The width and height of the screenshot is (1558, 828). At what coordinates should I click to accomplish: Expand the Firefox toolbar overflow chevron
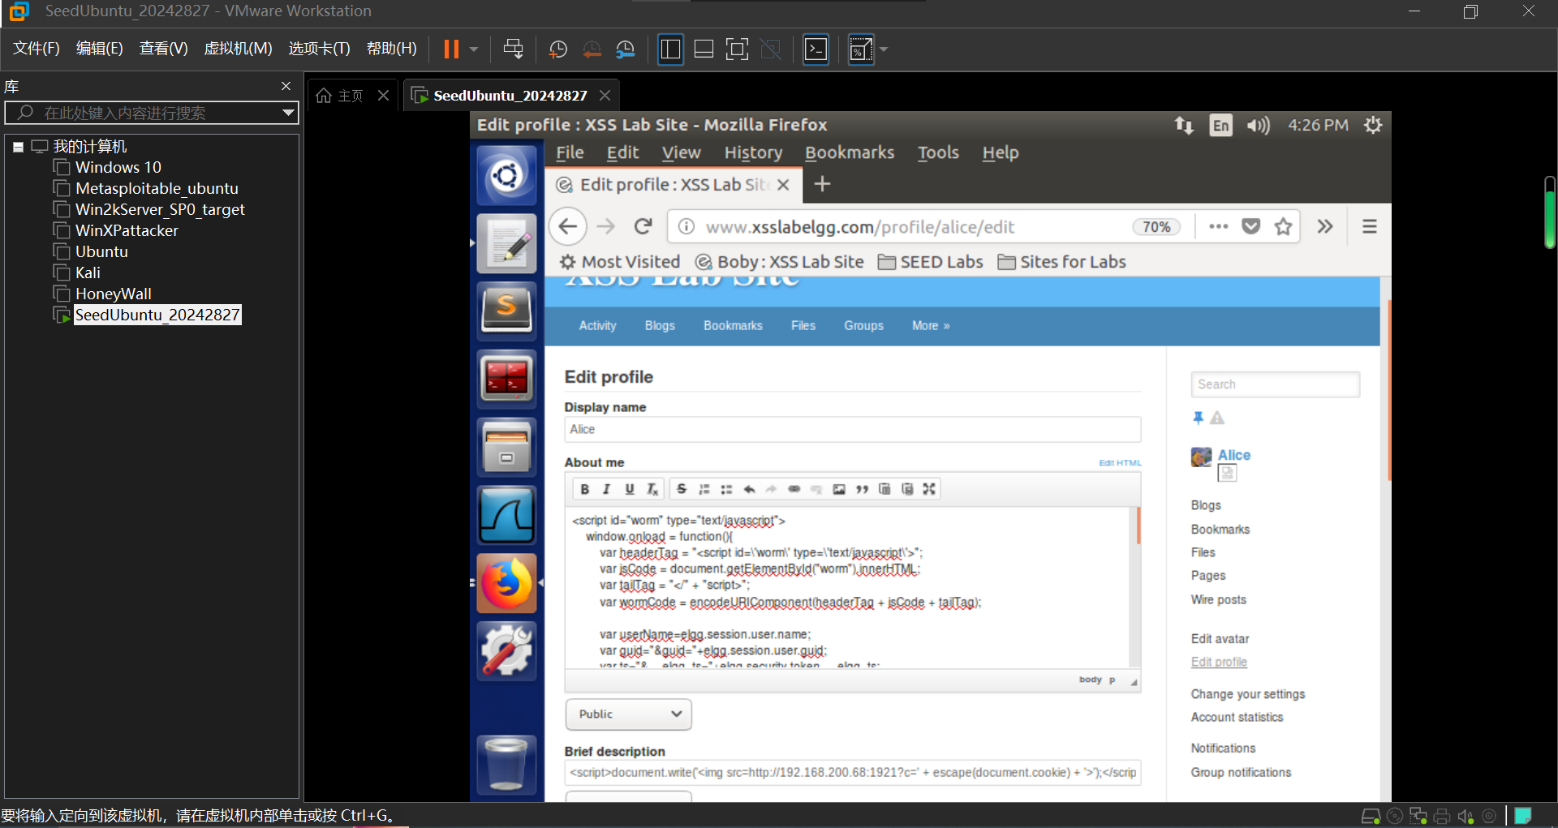[1325, 227]
